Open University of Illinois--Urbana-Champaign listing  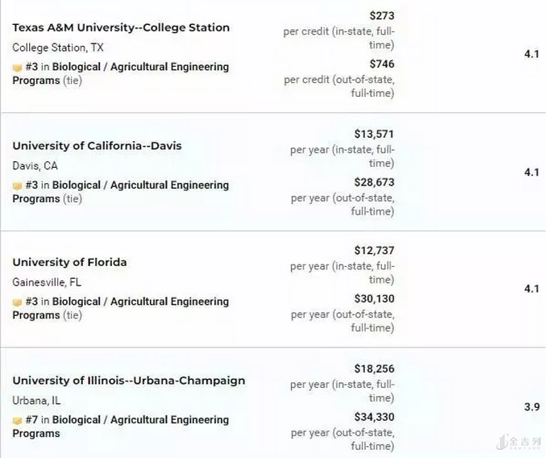coord(129,381)
